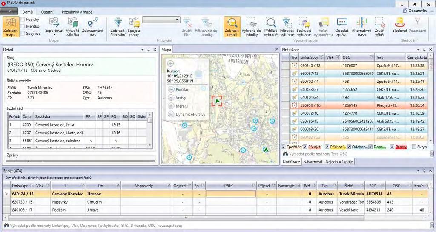
Task: Enable the Měřítko checkbox
Action: tap(23, 26)
